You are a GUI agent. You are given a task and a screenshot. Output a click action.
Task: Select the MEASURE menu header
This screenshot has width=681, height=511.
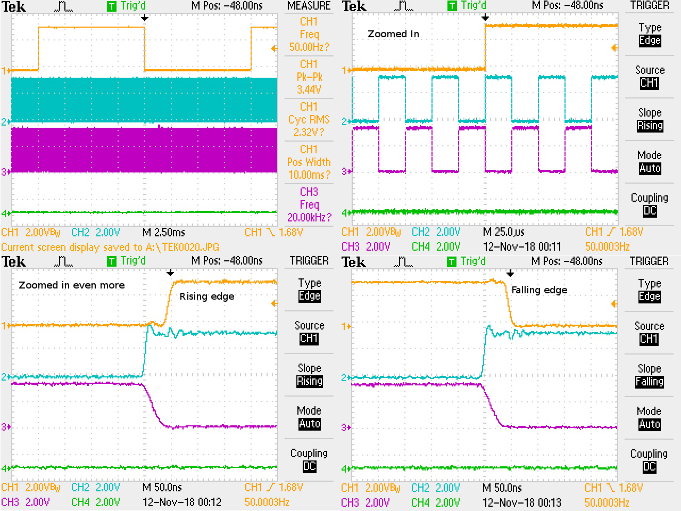pos(309,6)
